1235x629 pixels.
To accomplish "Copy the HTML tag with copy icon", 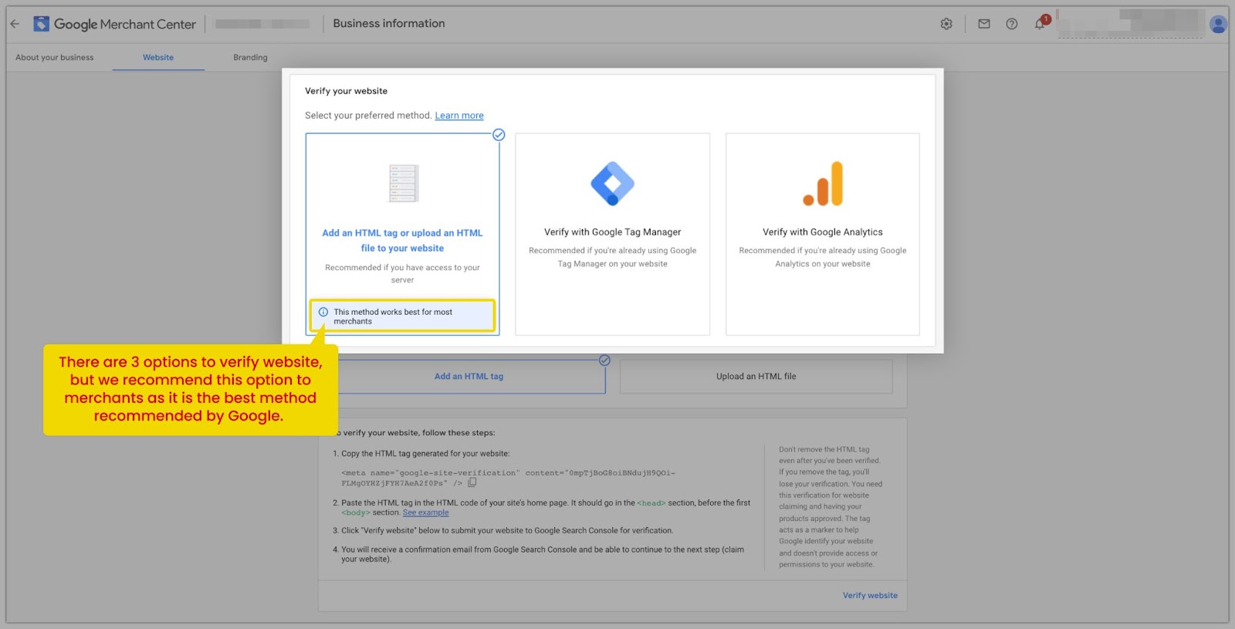I will click(x=472, y=482).
